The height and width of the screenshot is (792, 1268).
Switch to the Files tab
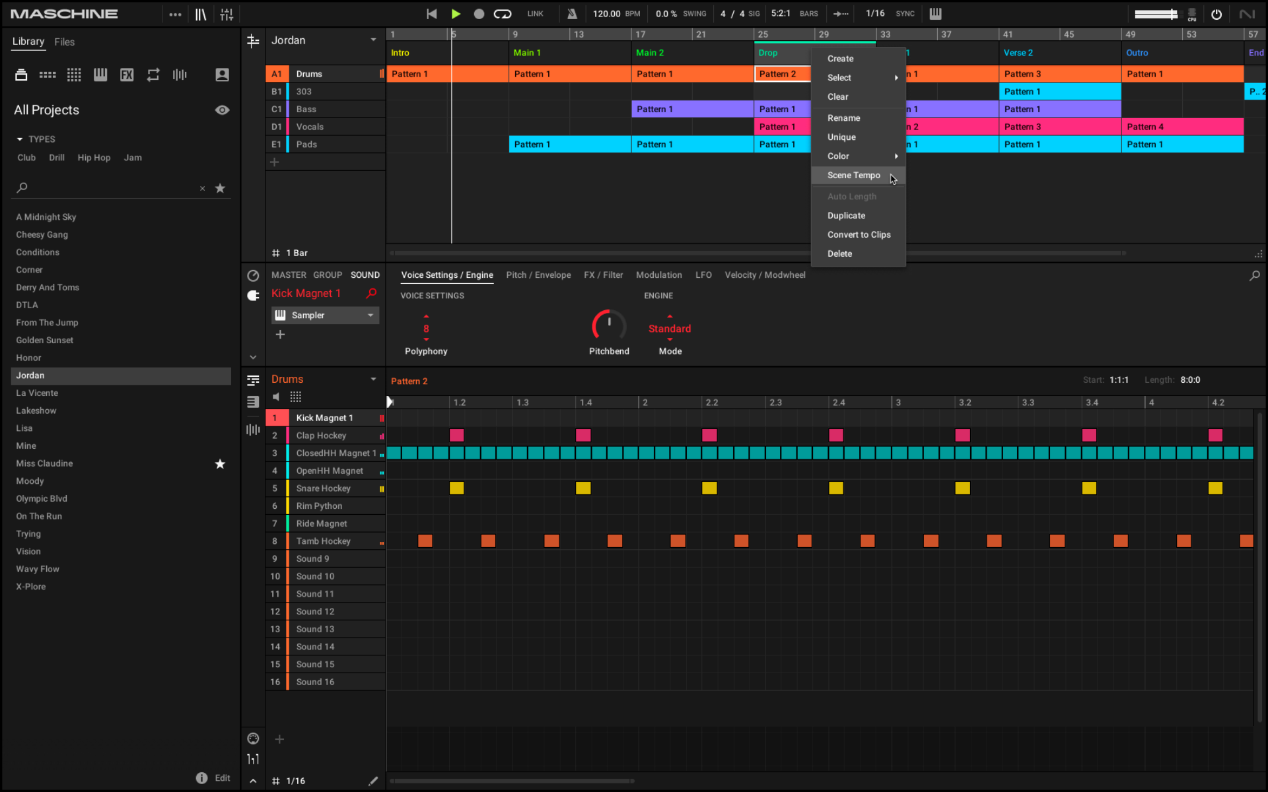click(64, 42)
